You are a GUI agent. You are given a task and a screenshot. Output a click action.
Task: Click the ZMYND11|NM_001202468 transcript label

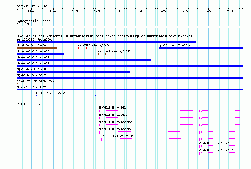click(216, 143)
